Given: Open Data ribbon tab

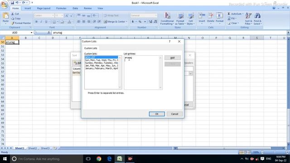Looking at the screenshot, I should coord(75,8).
